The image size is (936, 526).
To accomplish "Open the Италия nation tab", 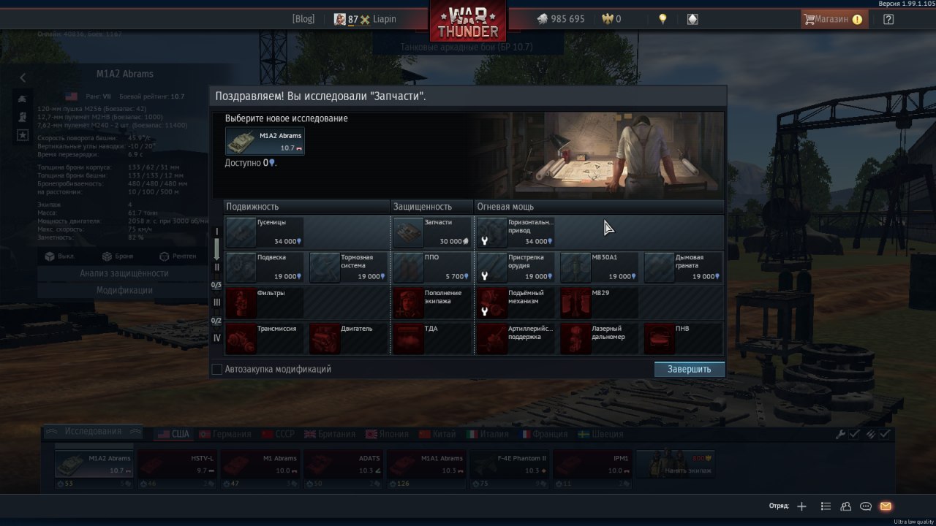I will click(488, 434).
